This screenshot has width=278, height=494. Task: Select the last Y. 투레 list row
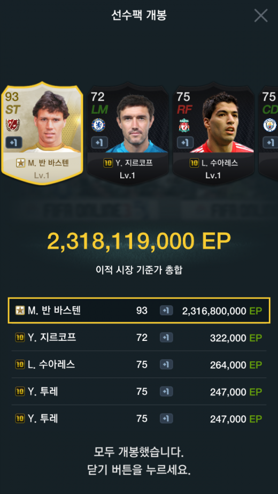(x=139, y=419)
